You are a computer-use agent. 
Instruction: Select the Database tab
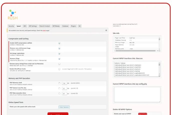point(65,26)
